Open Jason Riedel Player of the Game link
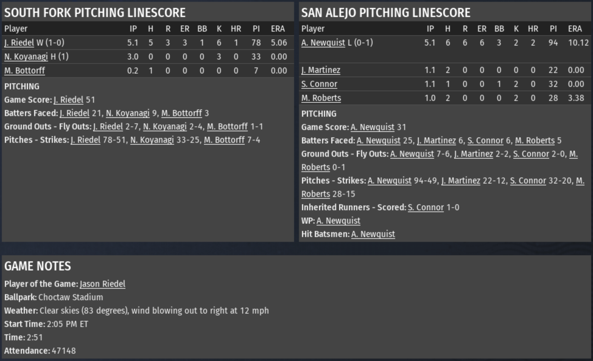Image resolution: width=593 pixels, height=361 pixels. [x=102, y=284]
